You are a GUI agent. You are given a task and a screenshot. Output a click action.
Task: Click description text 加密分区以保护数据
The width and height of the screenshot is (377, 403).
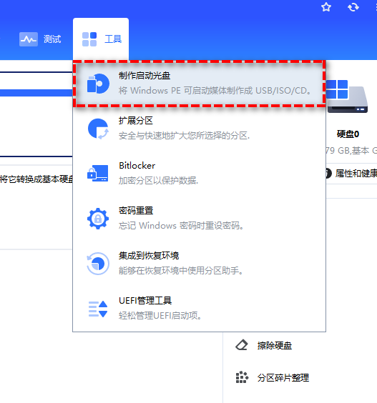click(158, 181)
